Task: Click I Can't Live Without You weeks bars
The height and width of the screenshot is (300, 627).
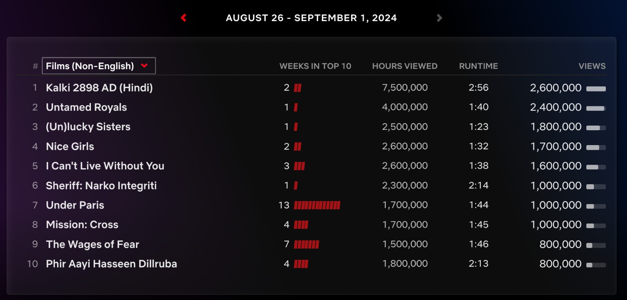Action: pyautogui.click(x=299, y=166)
